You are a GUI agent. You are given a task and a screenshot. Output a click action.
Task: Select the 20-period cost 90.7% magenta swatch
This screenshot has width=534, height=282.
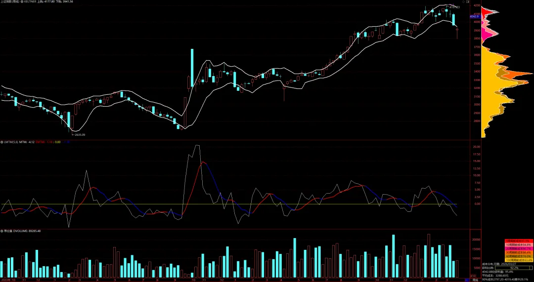click(x=519, y=248)
